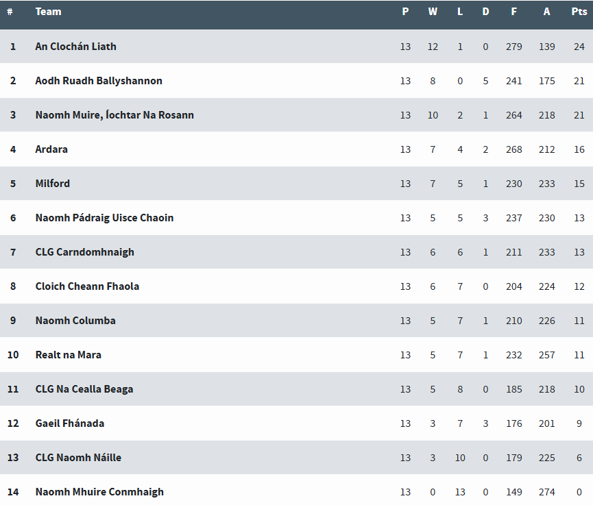Click the P played column header

(x=405, y=12)
